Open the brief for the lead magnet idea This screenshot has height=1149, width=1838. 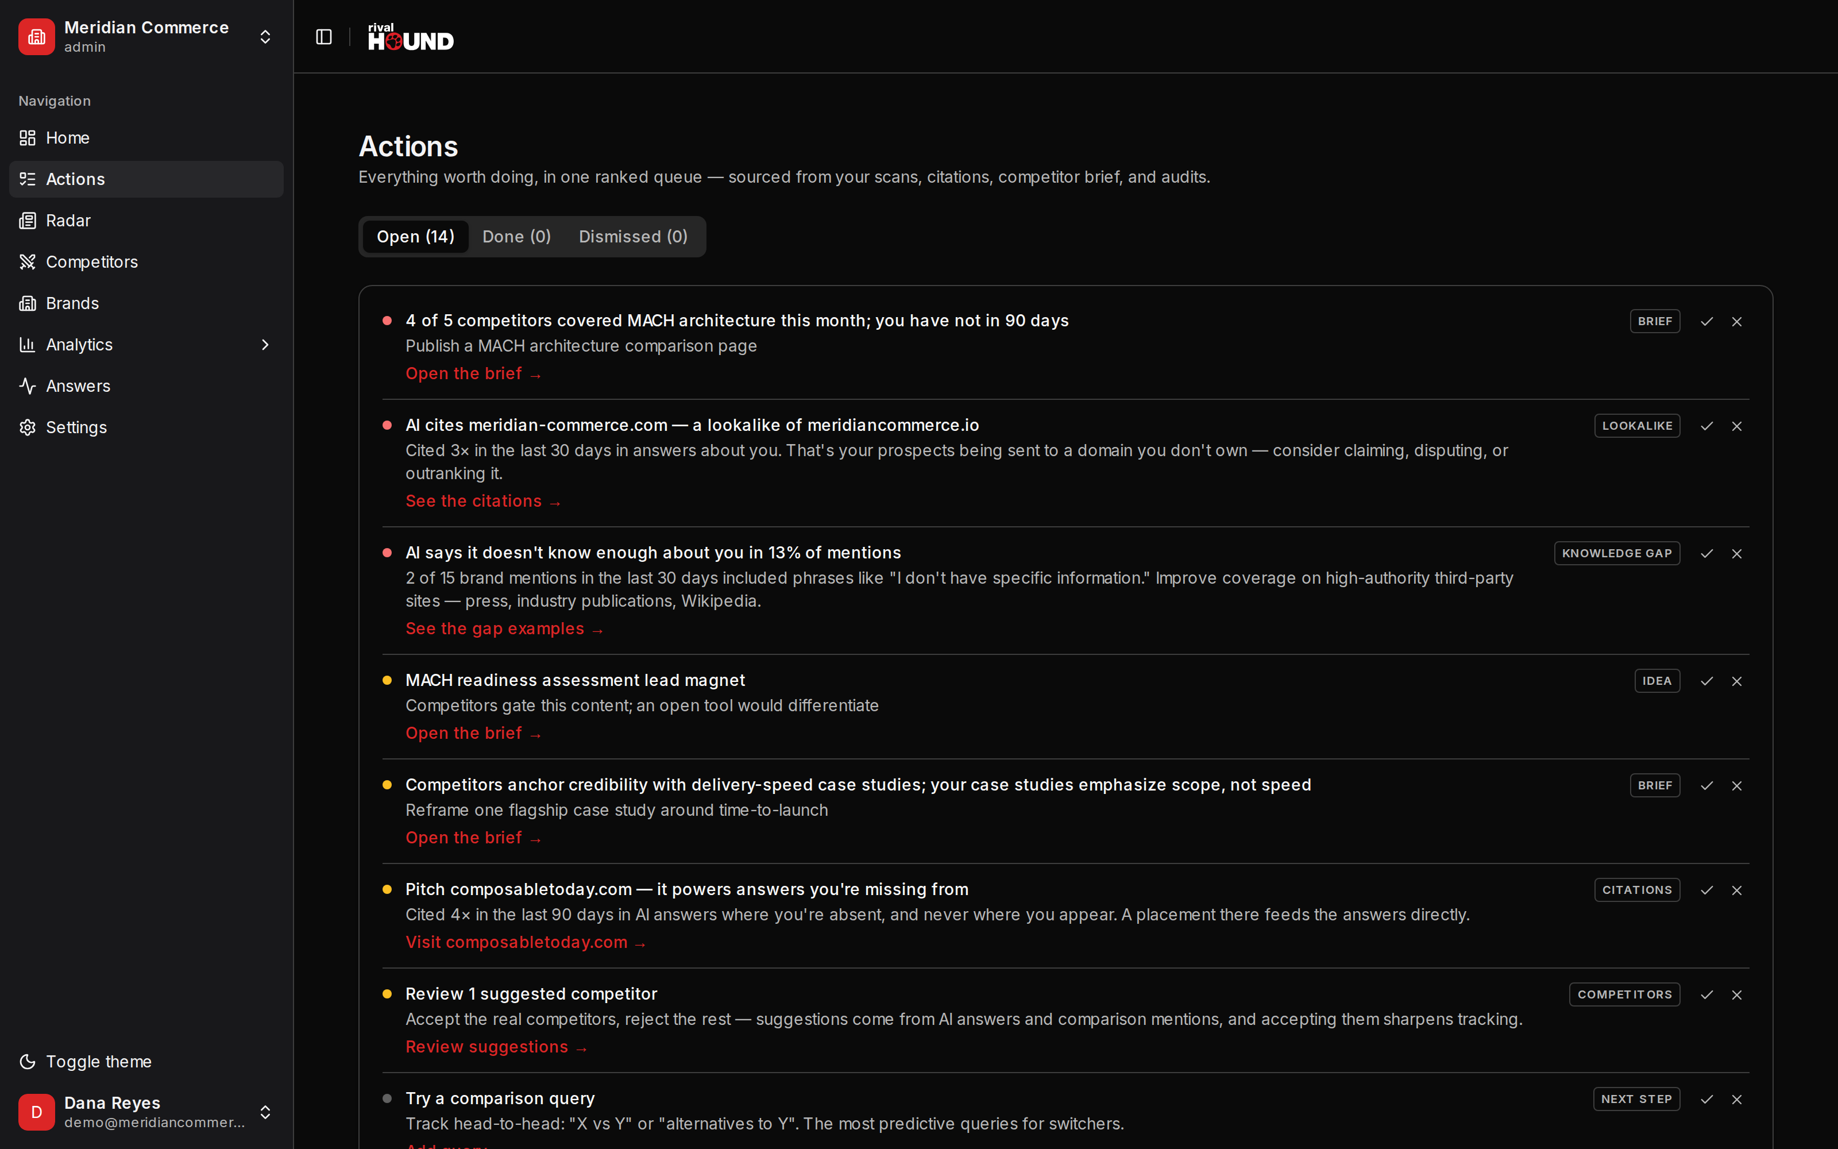[x=473, y=733]
